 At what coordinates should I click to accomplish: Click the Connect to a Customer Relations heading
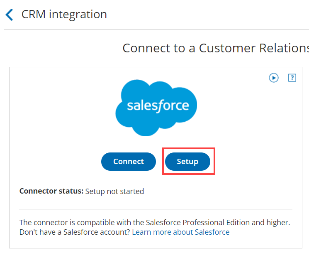click(215, 48)
